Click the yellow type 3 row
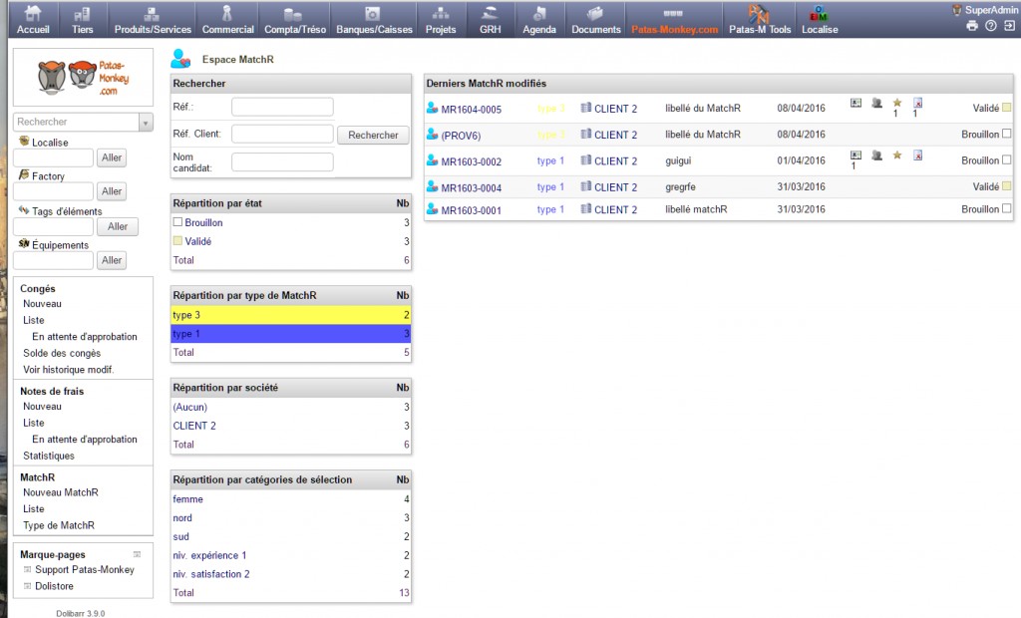 pyautogui.click(x=290, y=315)
